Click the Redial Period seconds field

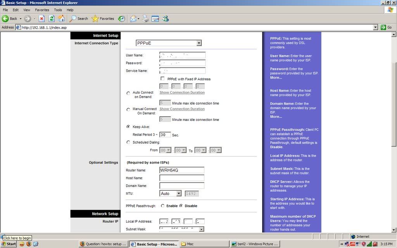[165, 135]
